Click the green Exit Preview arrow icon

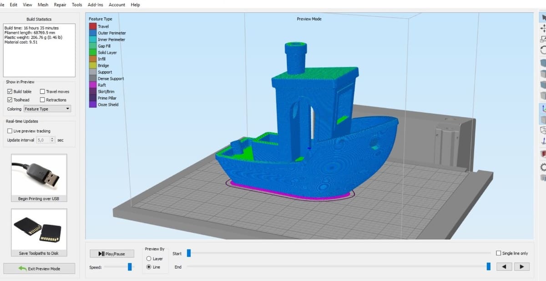pyautogui.click(x=22, y=268)
